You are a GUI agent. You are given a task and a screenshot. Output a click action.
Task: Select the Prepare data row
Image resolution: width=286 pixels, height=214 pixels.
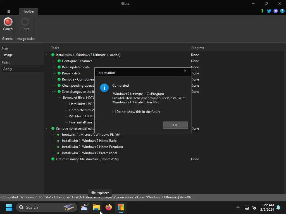point(71,73)
